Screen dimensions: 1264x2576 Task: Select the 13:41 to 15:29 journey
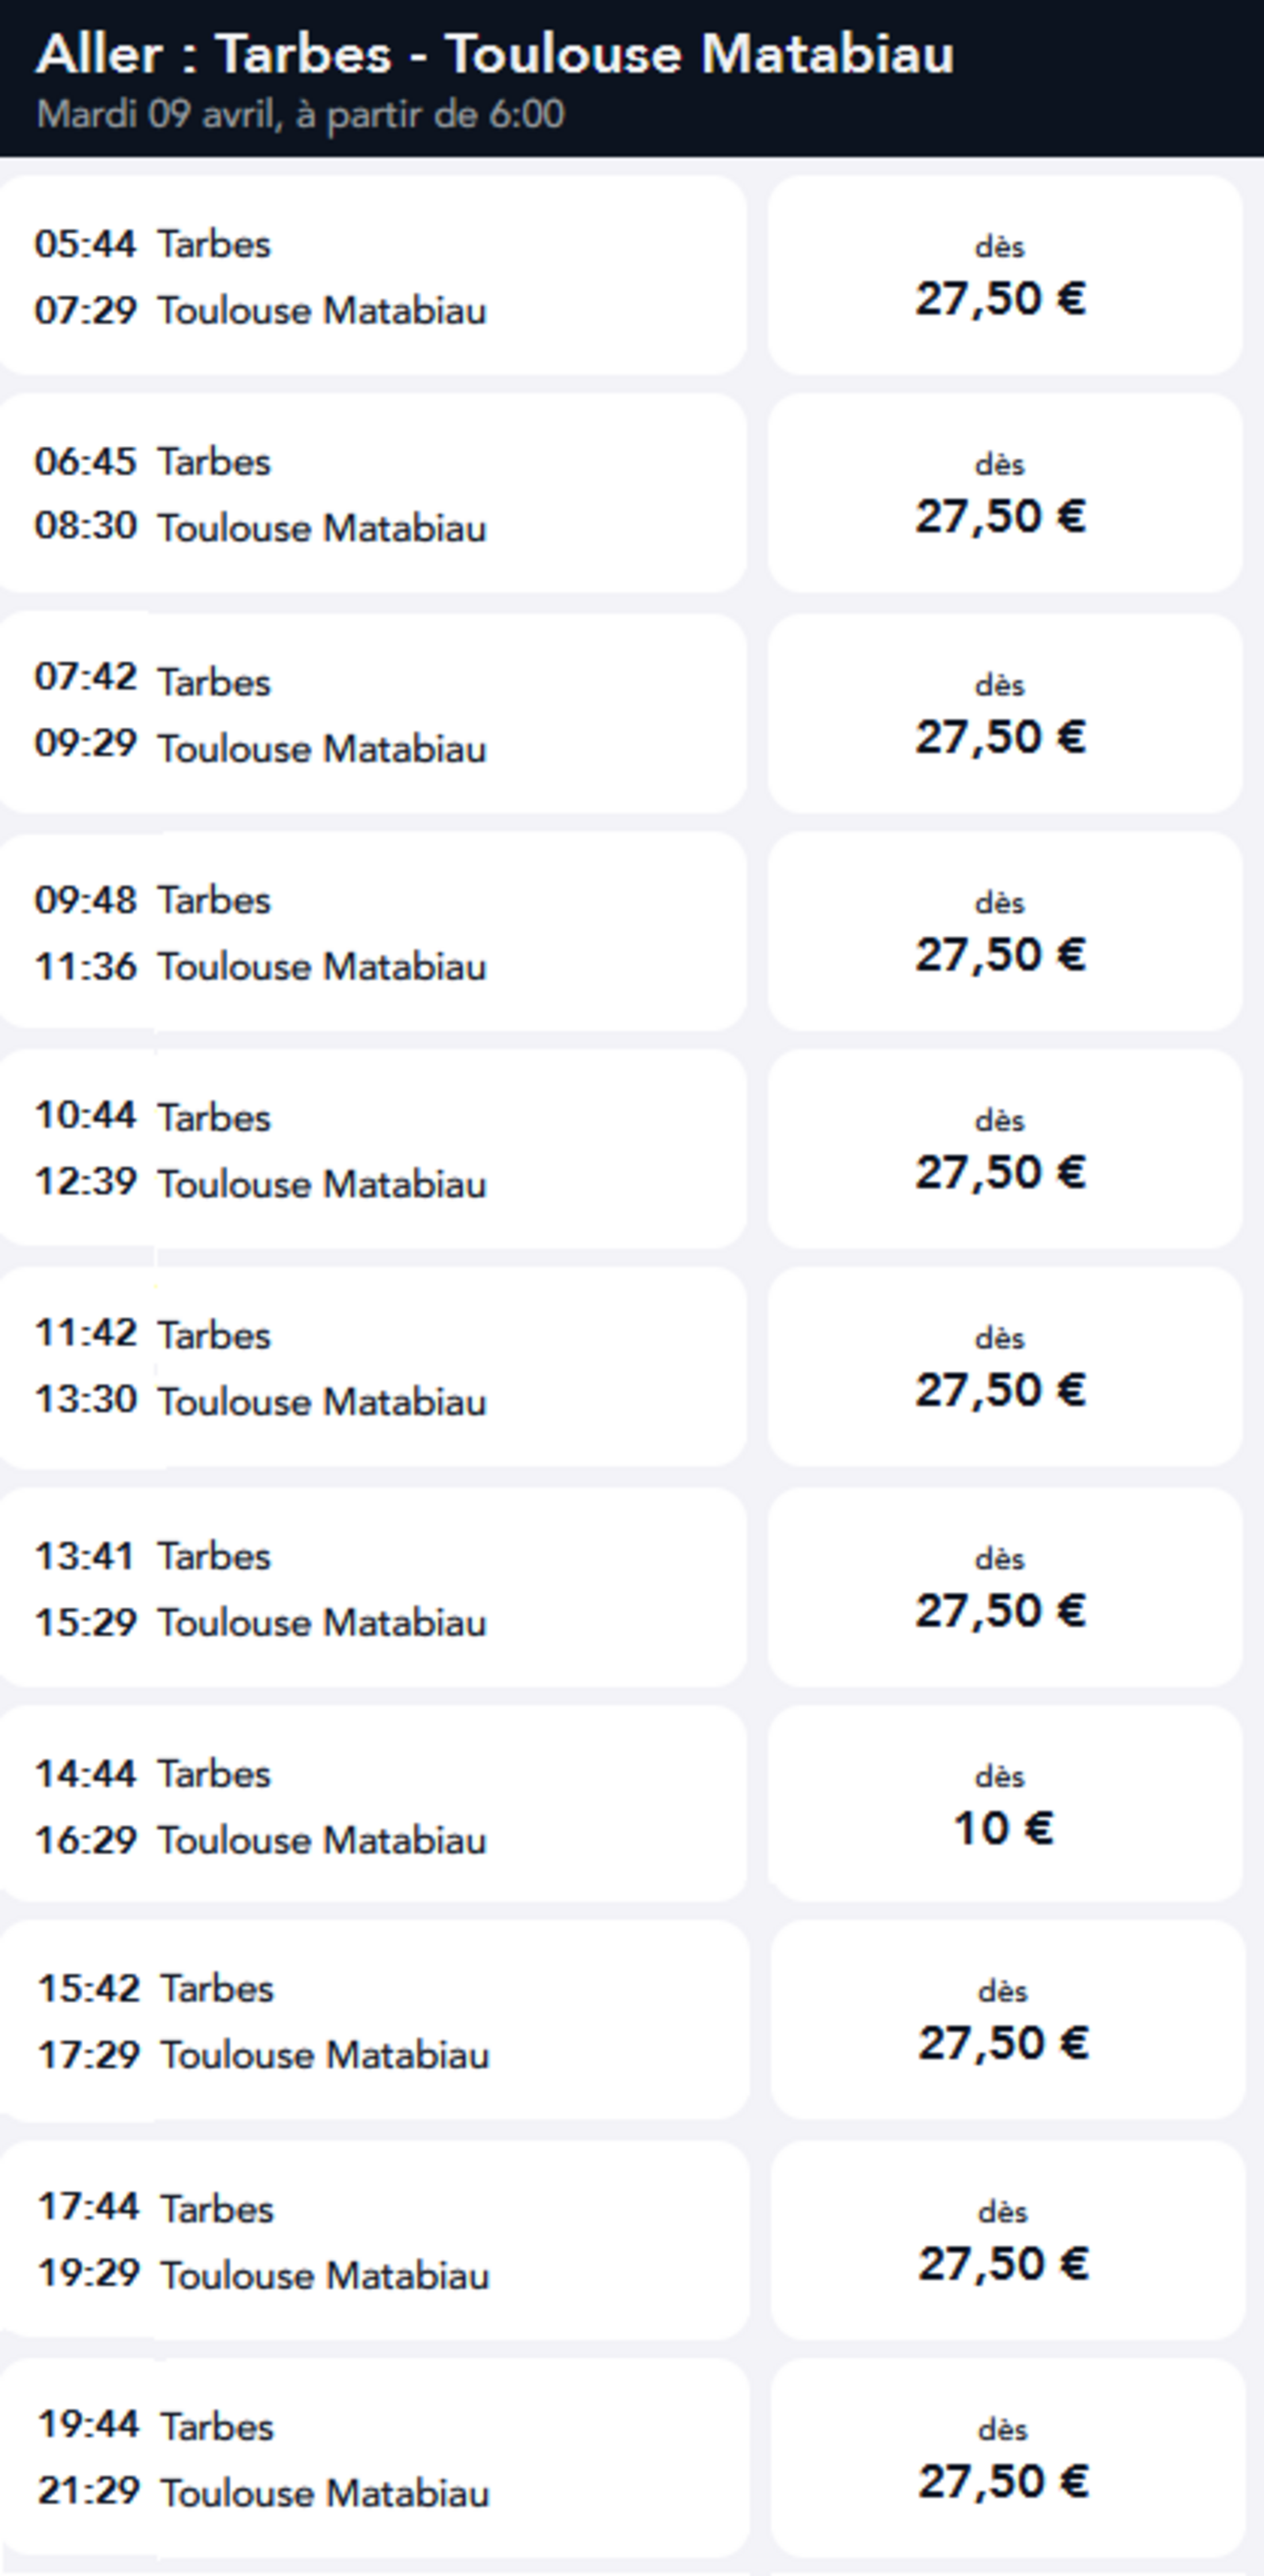click(372, 1588)
